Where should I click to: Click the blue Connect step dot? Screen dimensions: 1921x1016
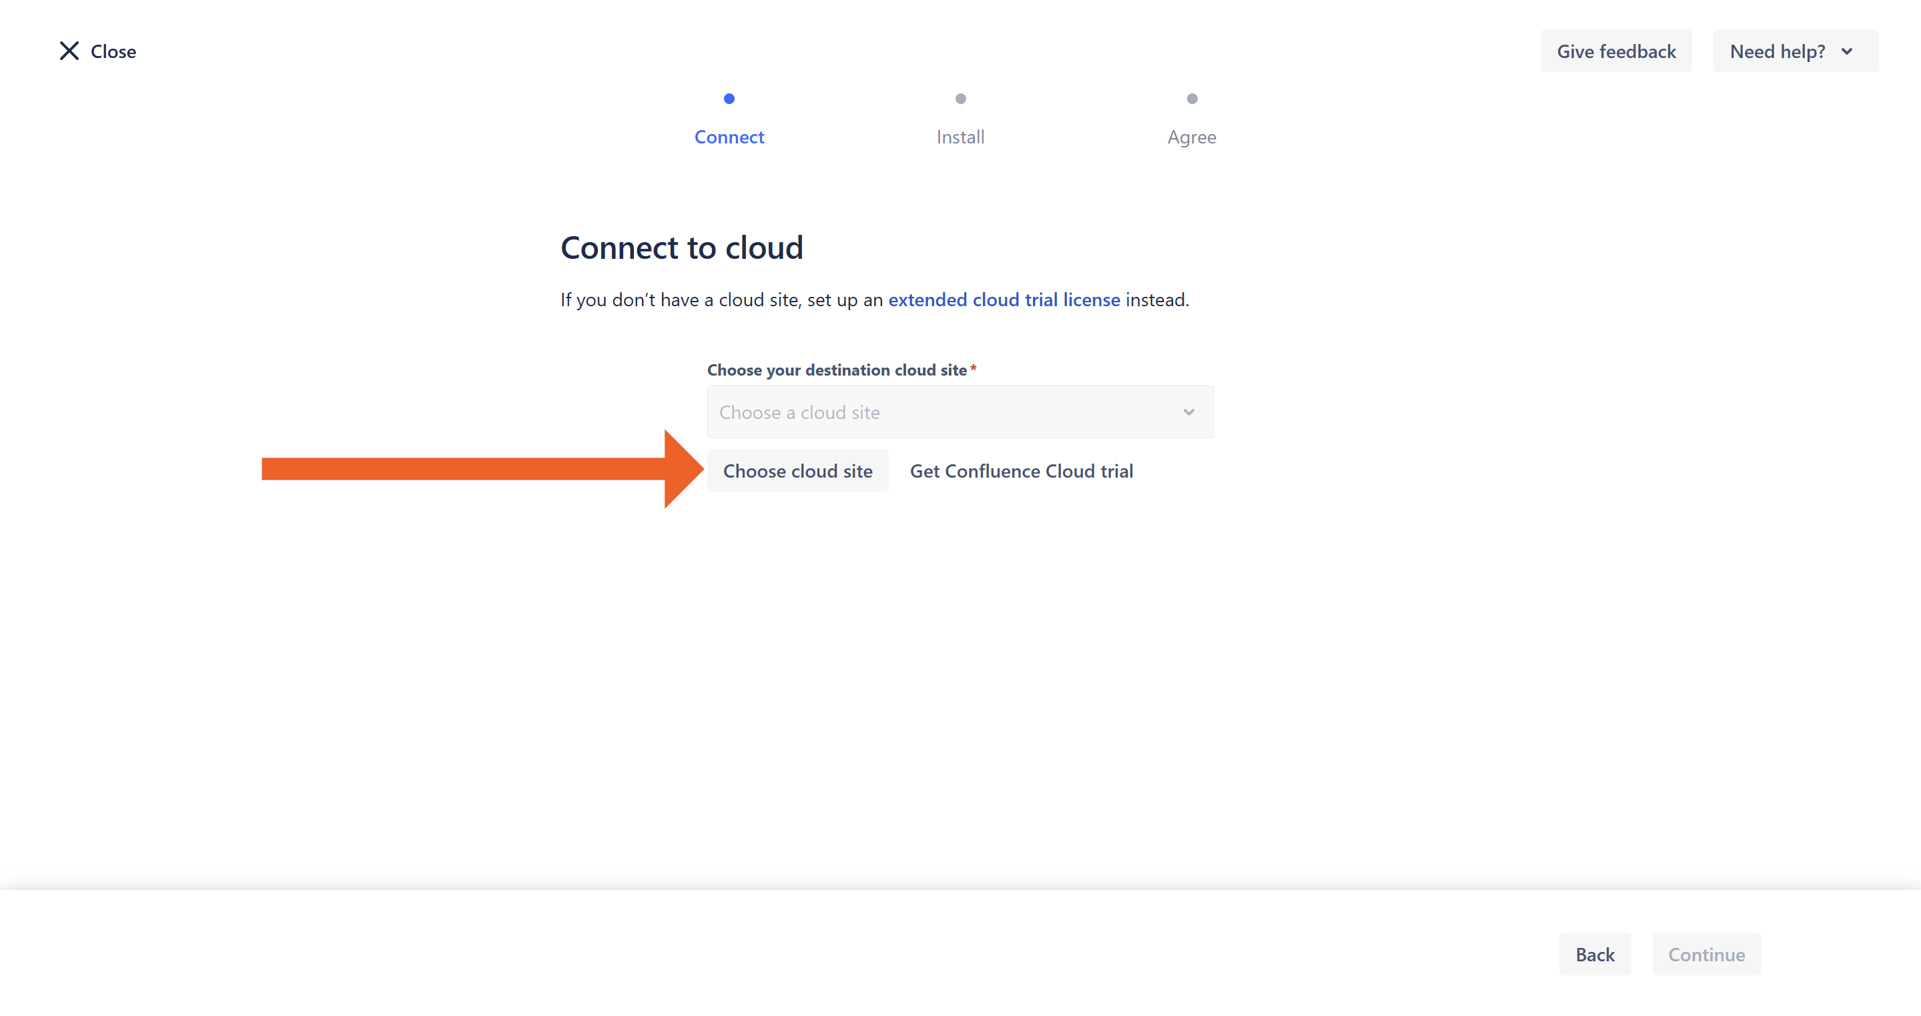point(729,98)
